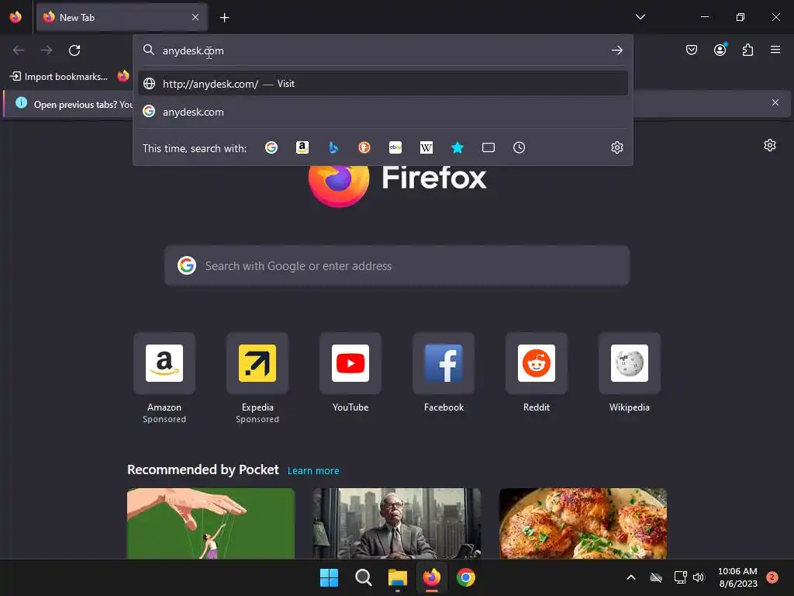Launch Google Chrome from taskbar
The width and height of the screenshot is (794, 596).
[466, 577]
